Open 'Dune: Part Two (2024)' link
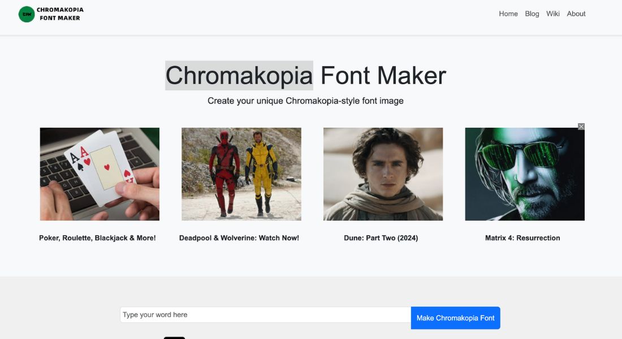This screenshot has height=339, width=622. click(381, 238)
